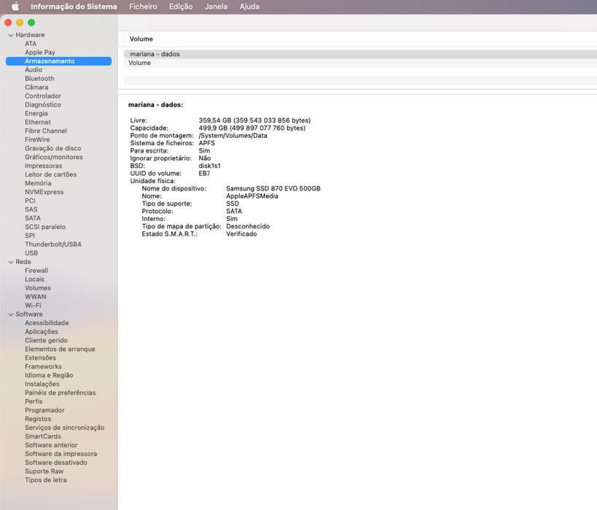Select Memória in the sidebar
Screen dimensions: 597x510
pos(38,183)
